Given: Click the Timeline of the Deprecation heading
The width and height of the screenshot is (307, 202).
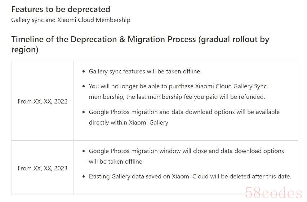Looking at the screenshot, I should point(140,44).
